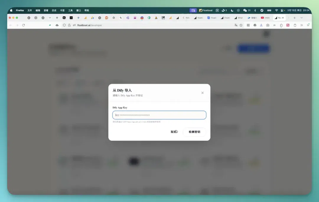Click the battery status icon

(269, 10)
